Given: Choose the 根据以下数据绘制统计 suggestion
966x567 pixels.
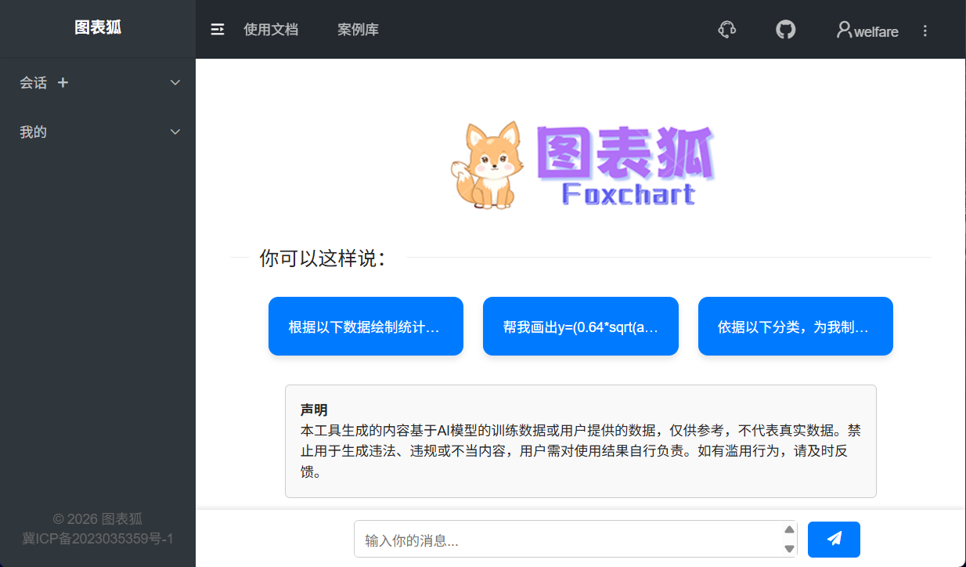Looking at the screenshot, I should pyautogui.click(x=366, y=327).
